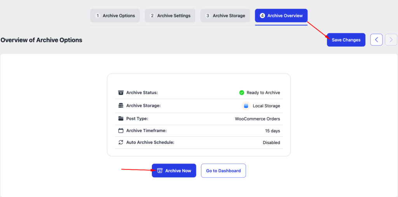Click the 'Overview of Archive Options' heading
This screenshot has height=197, width=398.
click(x=41, y=40)
